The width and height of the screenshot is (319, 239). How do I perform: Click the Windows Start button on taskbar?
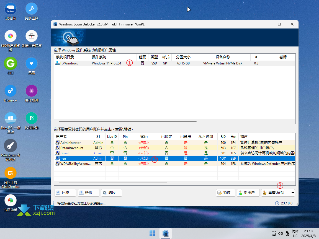(x=152, y=233)
